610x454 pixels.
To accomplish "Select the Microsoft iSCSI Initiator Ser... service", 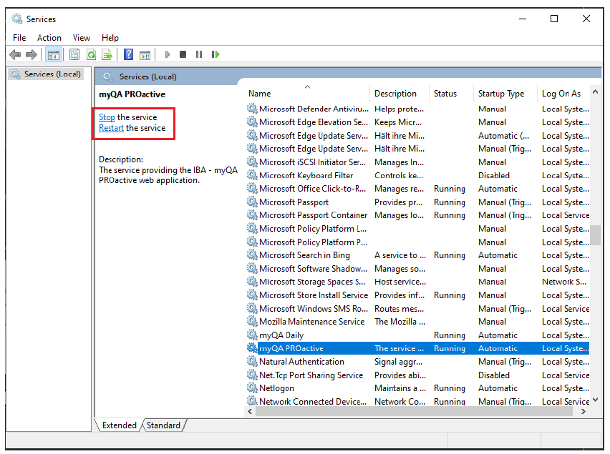I will coord(418,162).
